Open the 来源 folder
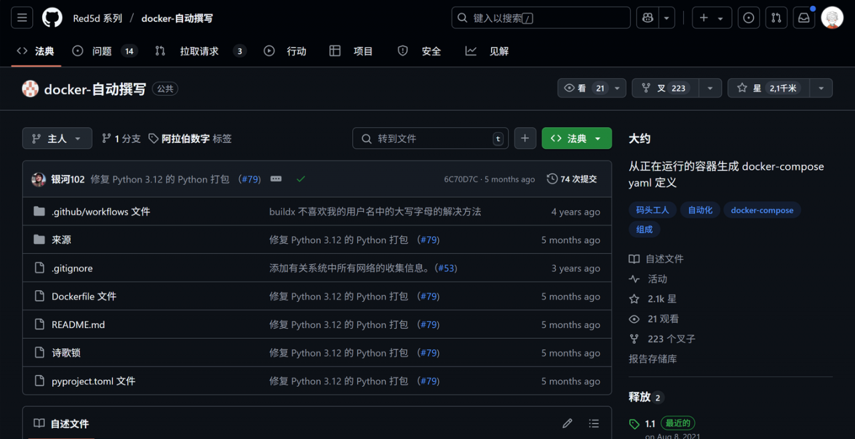The image size is (855, 439). (61, 240)
